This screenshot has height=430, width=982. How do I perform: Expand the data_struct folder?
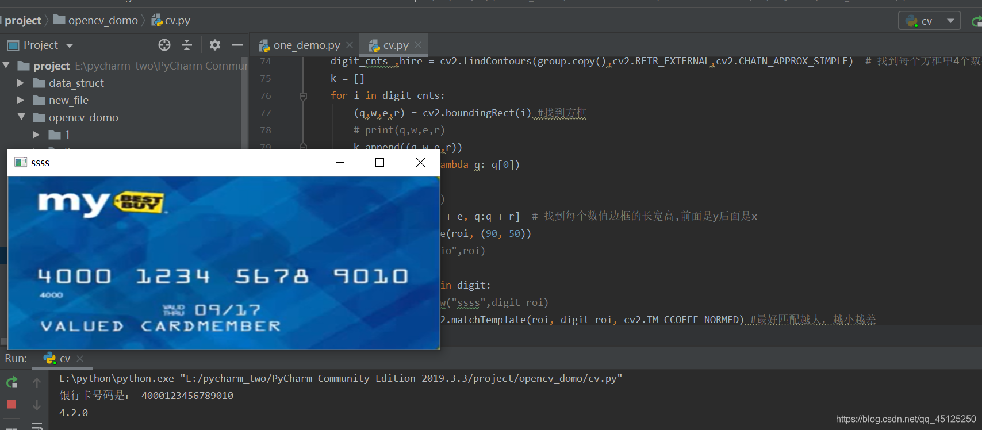21,83
